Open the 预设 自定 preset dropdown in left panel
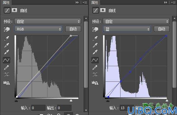This screenshot has height=115, width=177. click(x=48, y=21)
